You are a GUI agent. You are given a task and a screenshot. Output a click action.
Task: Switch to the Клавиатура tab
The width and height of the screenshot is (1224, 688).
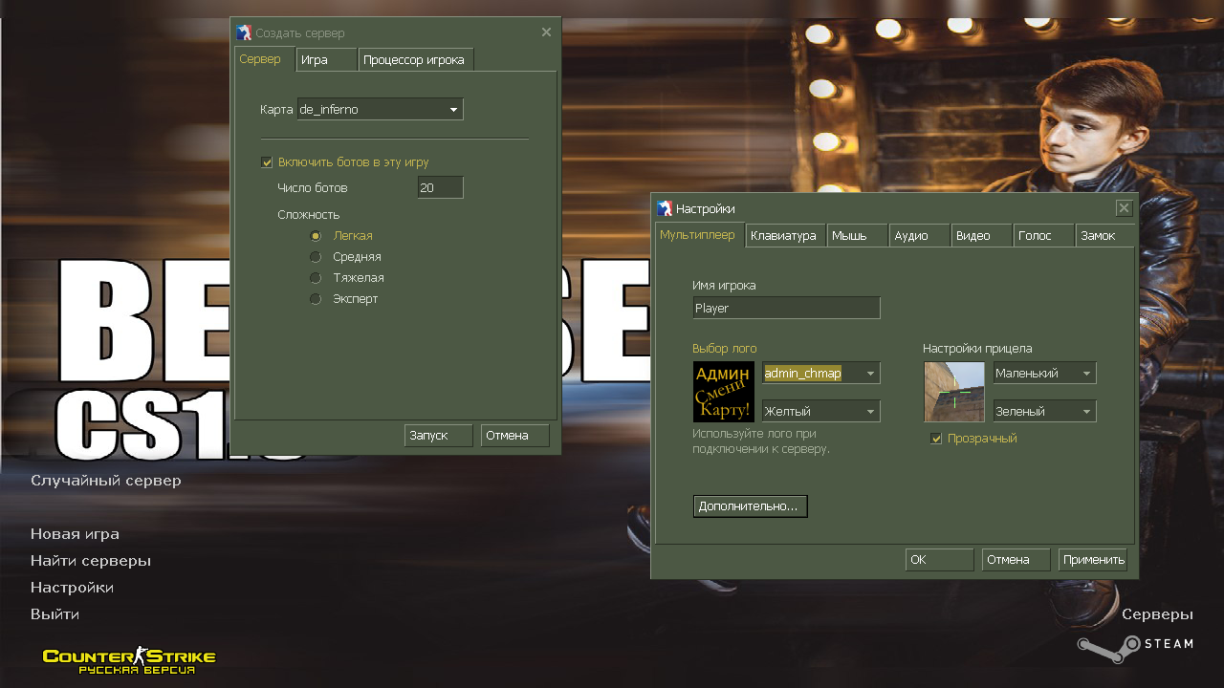coord(783,236)
